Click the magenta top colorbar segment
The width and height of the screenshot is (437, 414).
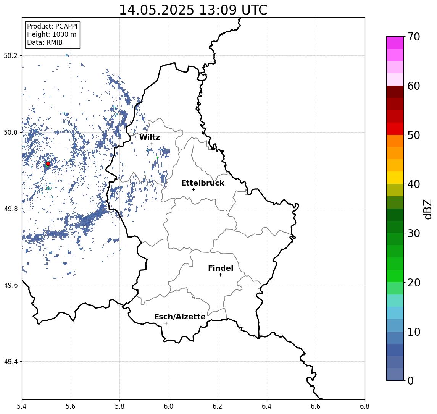point(395,43)
